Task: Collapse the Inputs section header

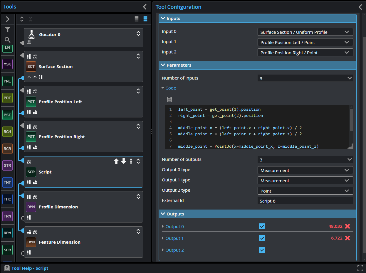Action: [x=173, y=18]
